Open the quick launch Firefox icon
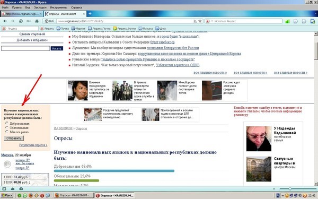Screen dimensions: 318x199 click(31, 195)
